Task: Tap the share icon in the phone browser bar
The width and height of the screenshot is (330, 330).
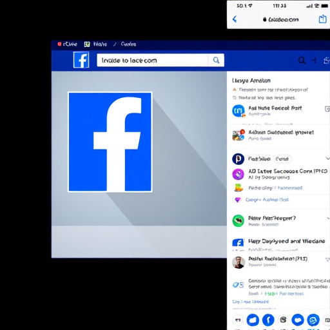Action: tap(322, 19)
